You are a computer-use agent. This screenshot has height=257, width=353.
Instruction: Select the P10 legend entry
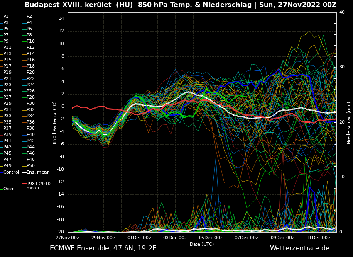tap(31, 41)
